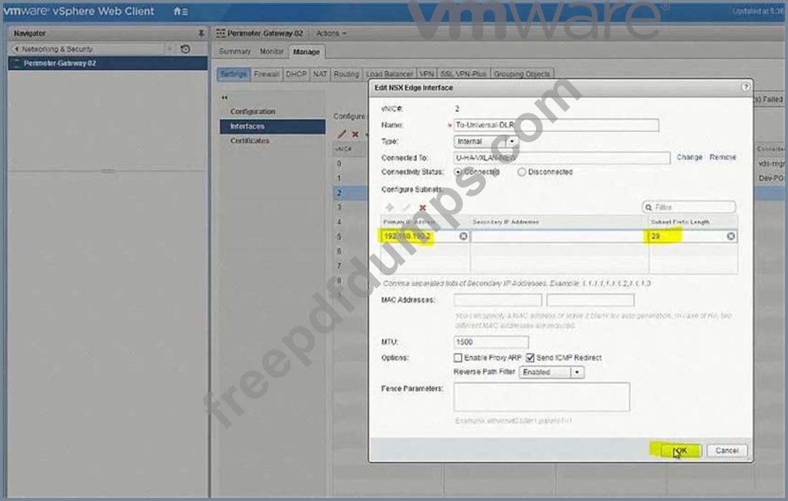Clear the primary IP address field

point(464,236)
